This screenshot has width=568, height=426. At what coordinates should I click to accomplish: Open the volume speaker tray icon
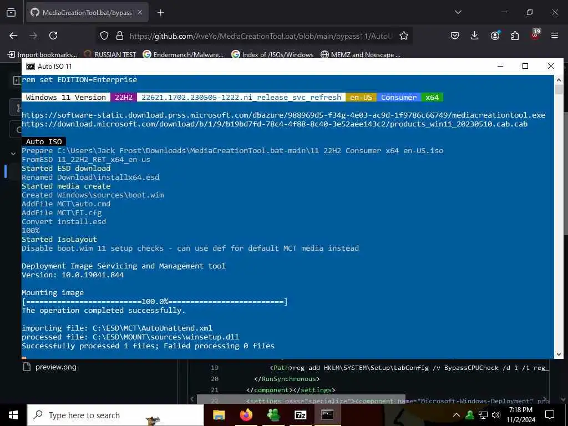pos(495,415)
